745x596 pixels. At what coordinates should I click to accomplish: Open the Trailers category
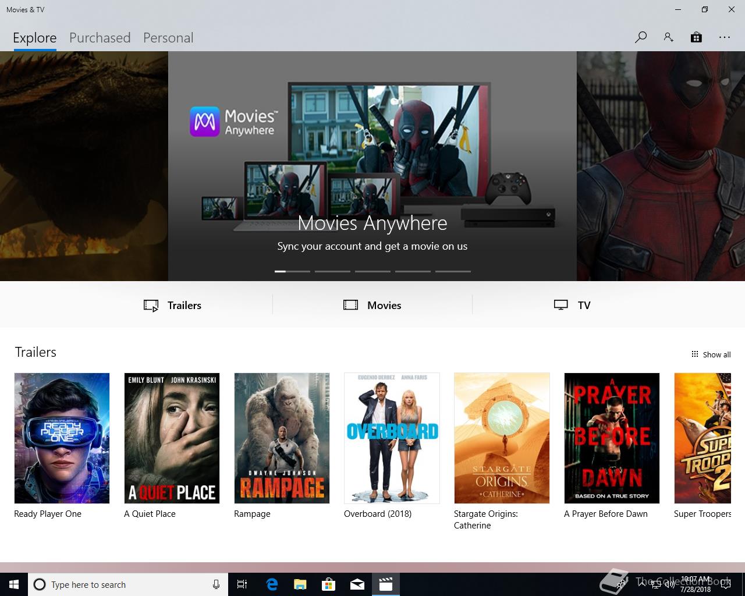[x=172, y=306]
